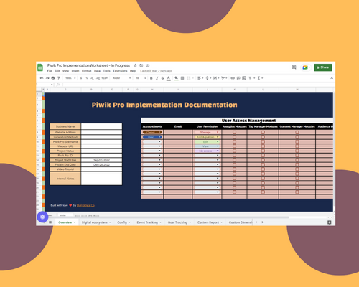Switch to the Digital ecosystem tab
The width and height of the screenshot is (359, 287).
click(96, 222)
